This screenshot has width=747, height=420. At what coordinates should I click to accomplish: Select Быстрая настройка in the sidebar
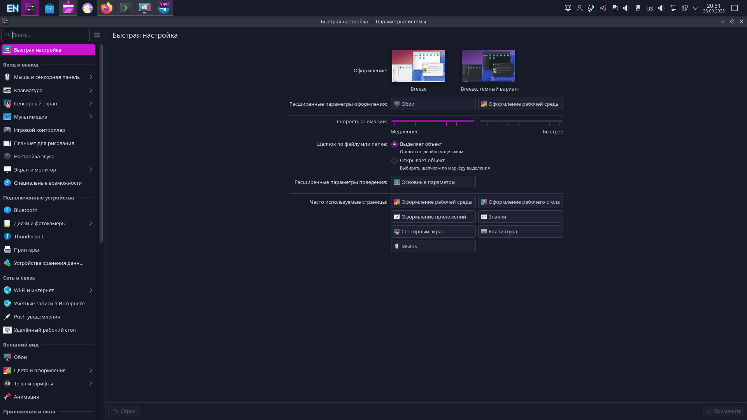click(x=37, y=50)
